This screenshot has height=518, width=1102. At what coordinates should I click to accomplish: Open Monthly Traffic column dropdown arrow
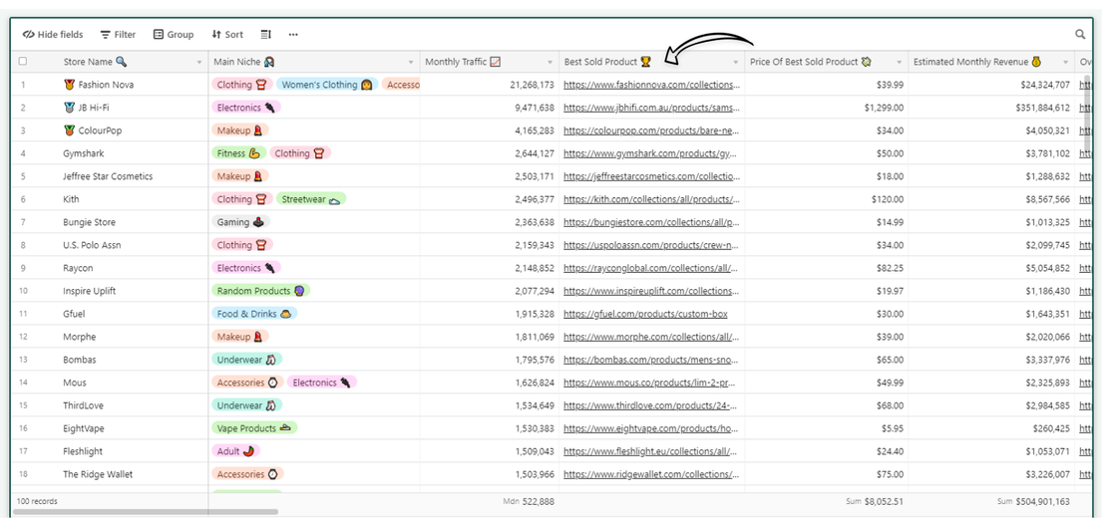pos(551,63)
